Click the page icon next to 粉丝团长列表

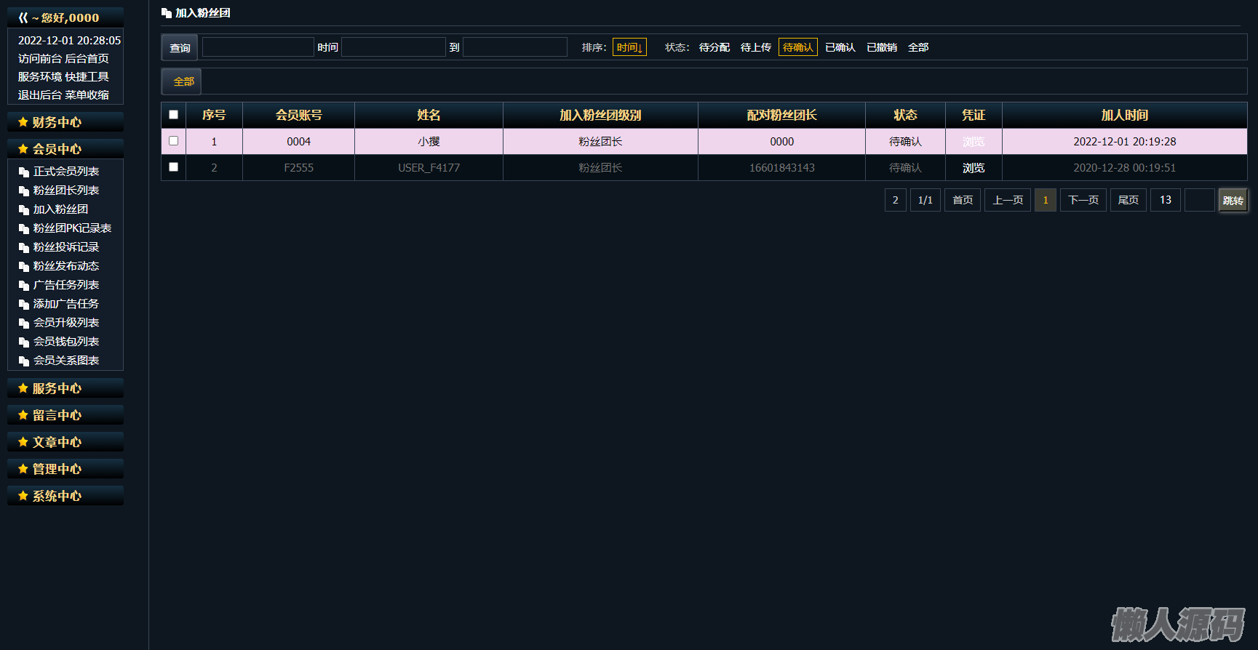coord(24,191)
